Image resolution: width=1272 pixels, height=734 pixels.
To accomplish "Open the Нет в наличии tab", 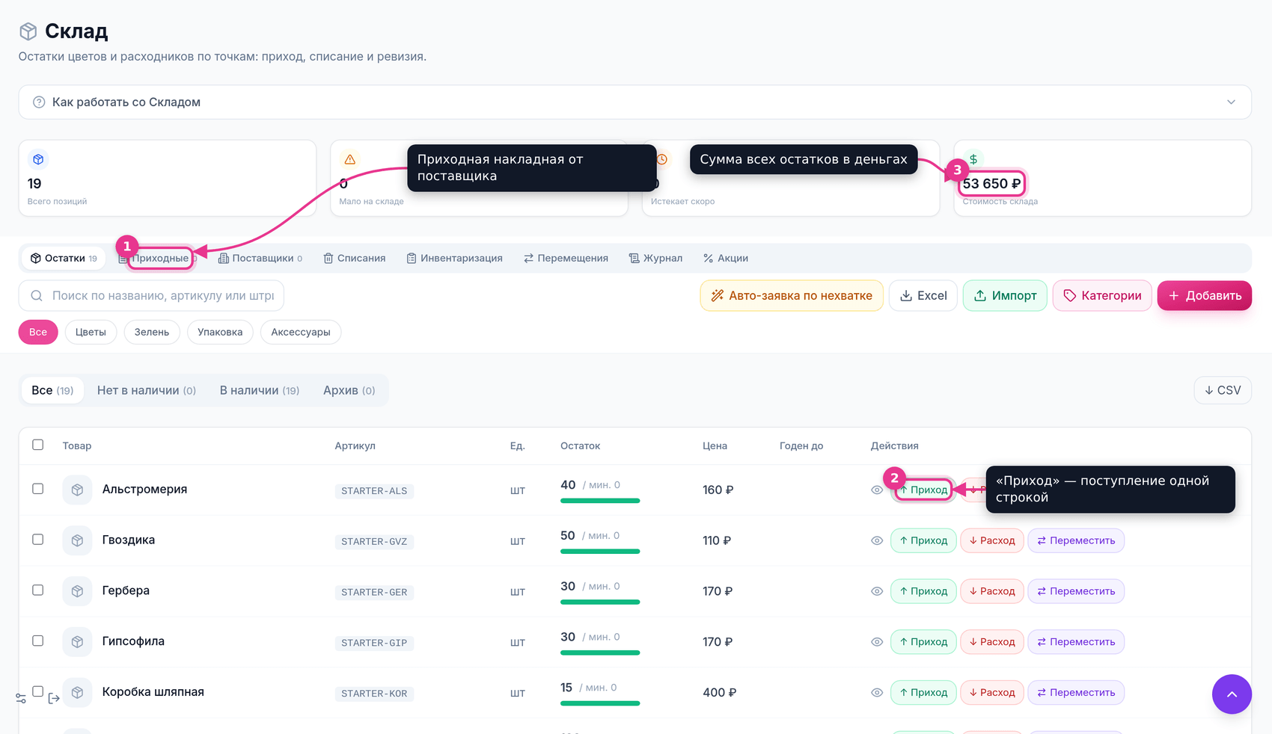I will [x=147, y=390].
